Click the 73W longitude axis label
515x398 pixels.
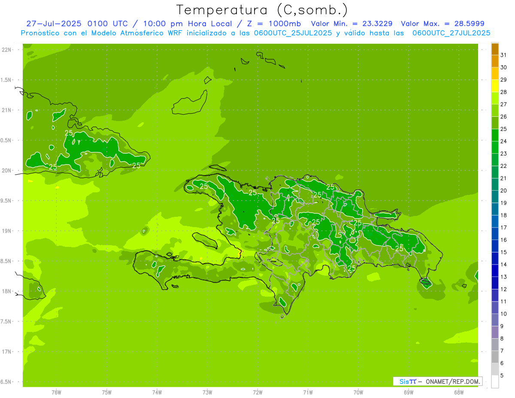pos(207,392)
